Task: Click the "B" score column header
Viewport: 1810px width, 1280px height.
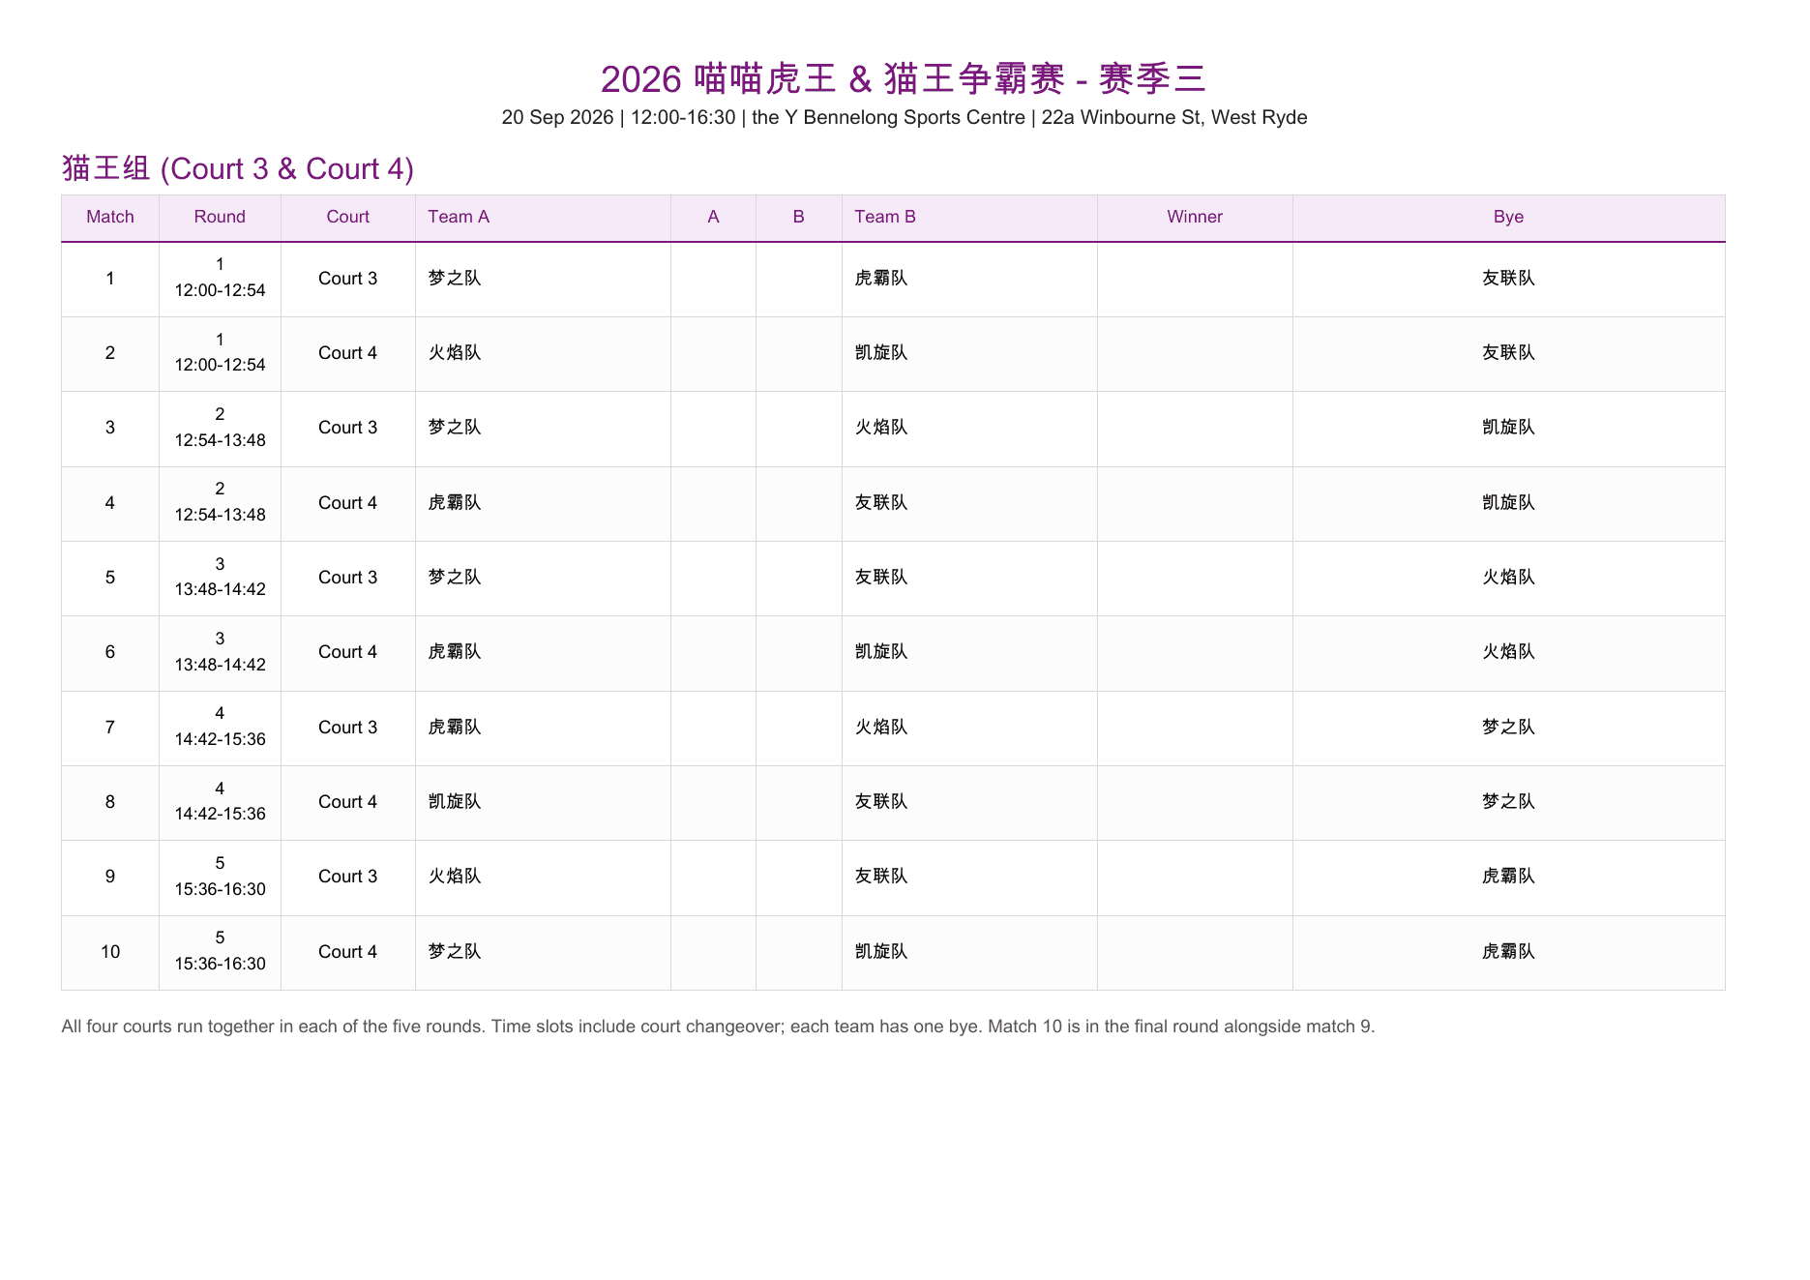Action: tap(799, 217)
